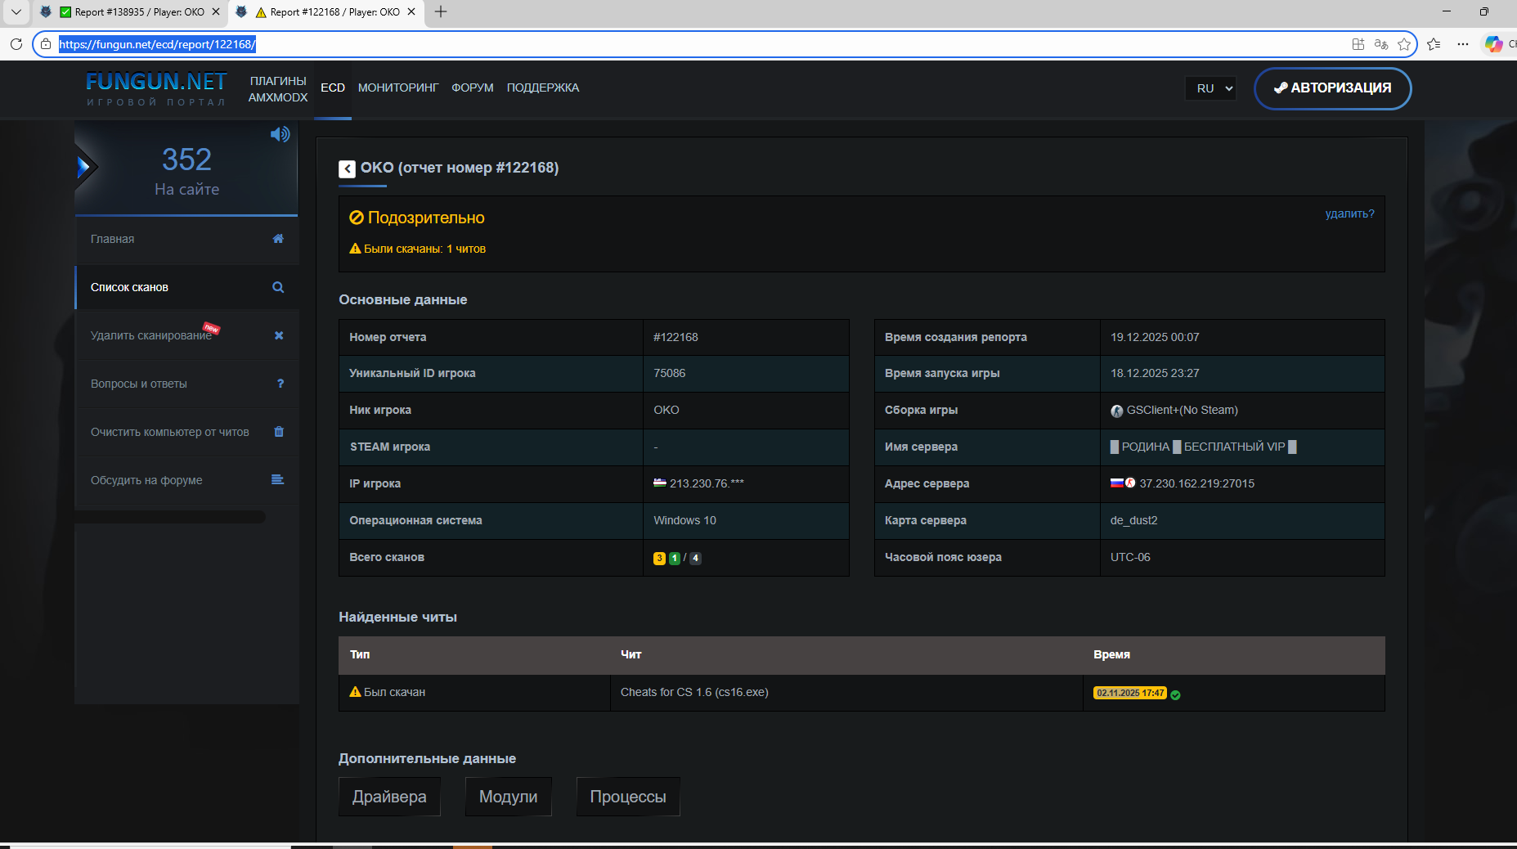Click the X icon for Удалить сканирование
The image size is (1517, 849).
pyautogui.click(x=279, y=335)
